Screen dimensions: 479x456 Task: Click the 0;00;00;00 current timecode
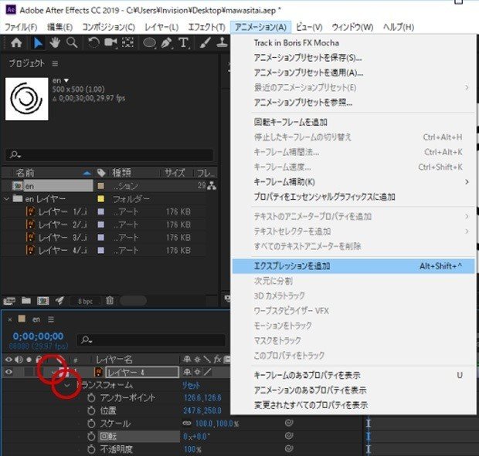[x=38, y=336]
